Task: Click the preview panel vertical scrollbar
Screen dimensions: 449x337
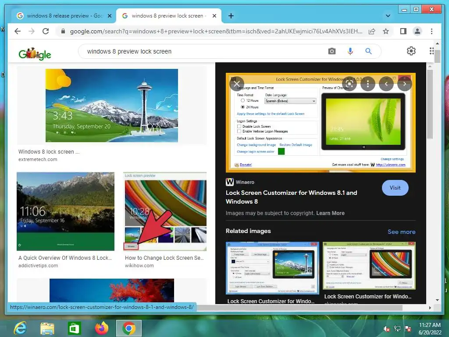Action: click(x=430, y=104)
